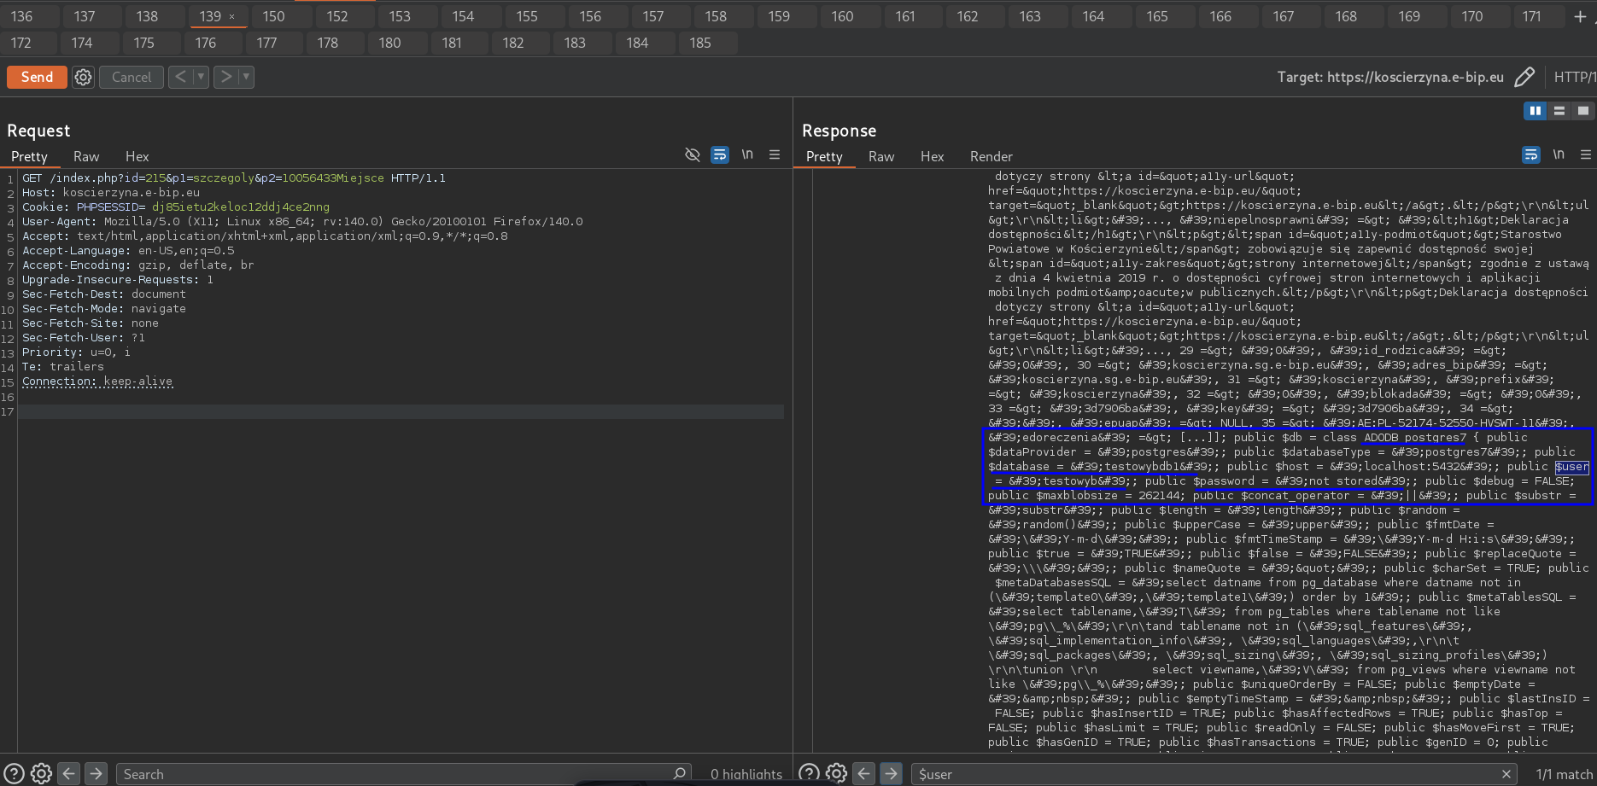Viewport: 1597px width, 786px height.
Task: Switch to Repeater tab 180
Action: pos(389,43)
